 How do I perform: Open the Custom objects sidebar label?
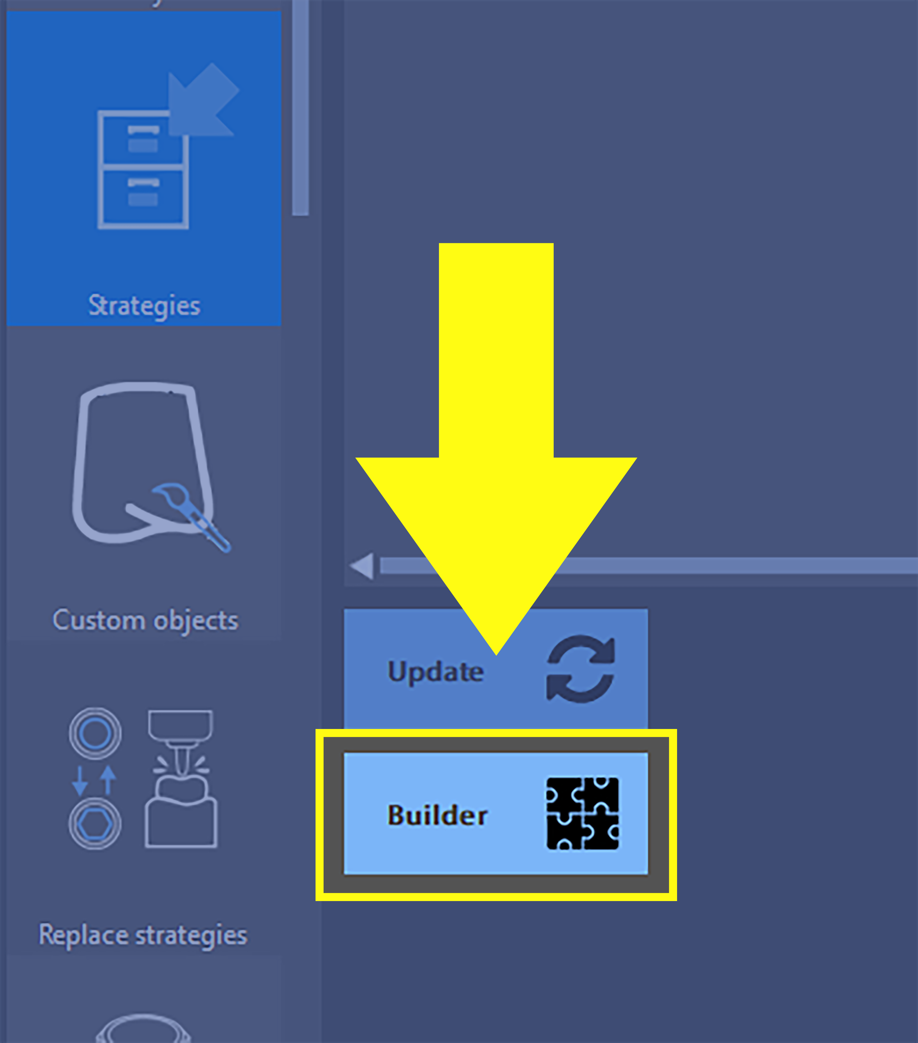145,621
